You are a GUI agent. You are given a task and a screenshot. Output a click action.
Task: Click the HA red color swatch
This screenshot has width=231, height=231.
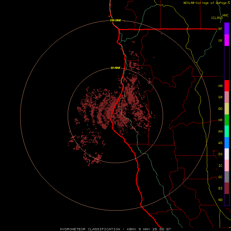click(227, 86)
